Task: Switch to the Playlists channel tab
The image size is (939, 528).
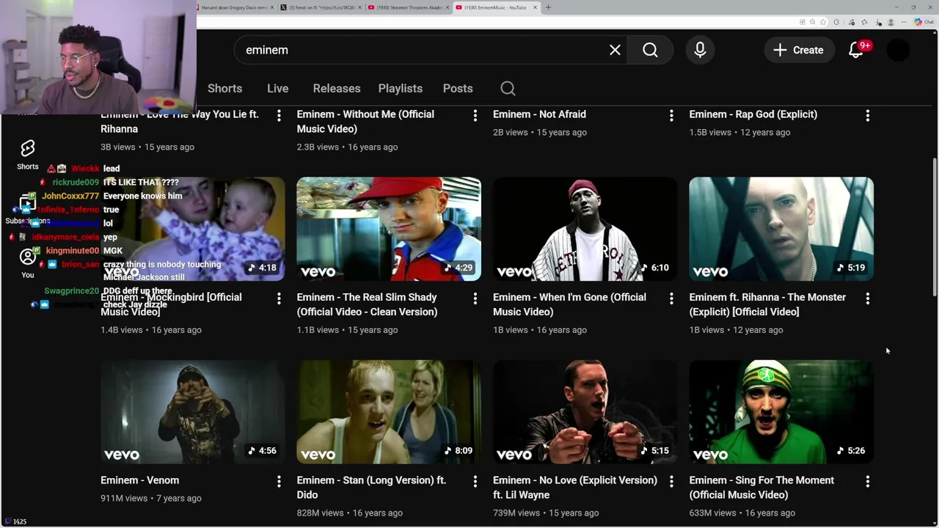Action: (401, 89)
